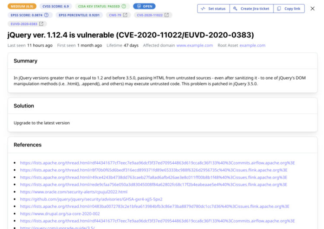Image resolution: width=324 pixels, height=229 pixels.
Task: Click the 'Lifetime 47 days' text
Action: [122, 45]
